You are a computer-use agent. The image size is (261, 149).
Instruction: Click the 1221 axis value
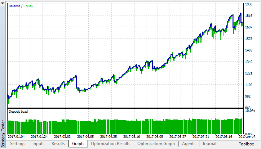[249, 73]
